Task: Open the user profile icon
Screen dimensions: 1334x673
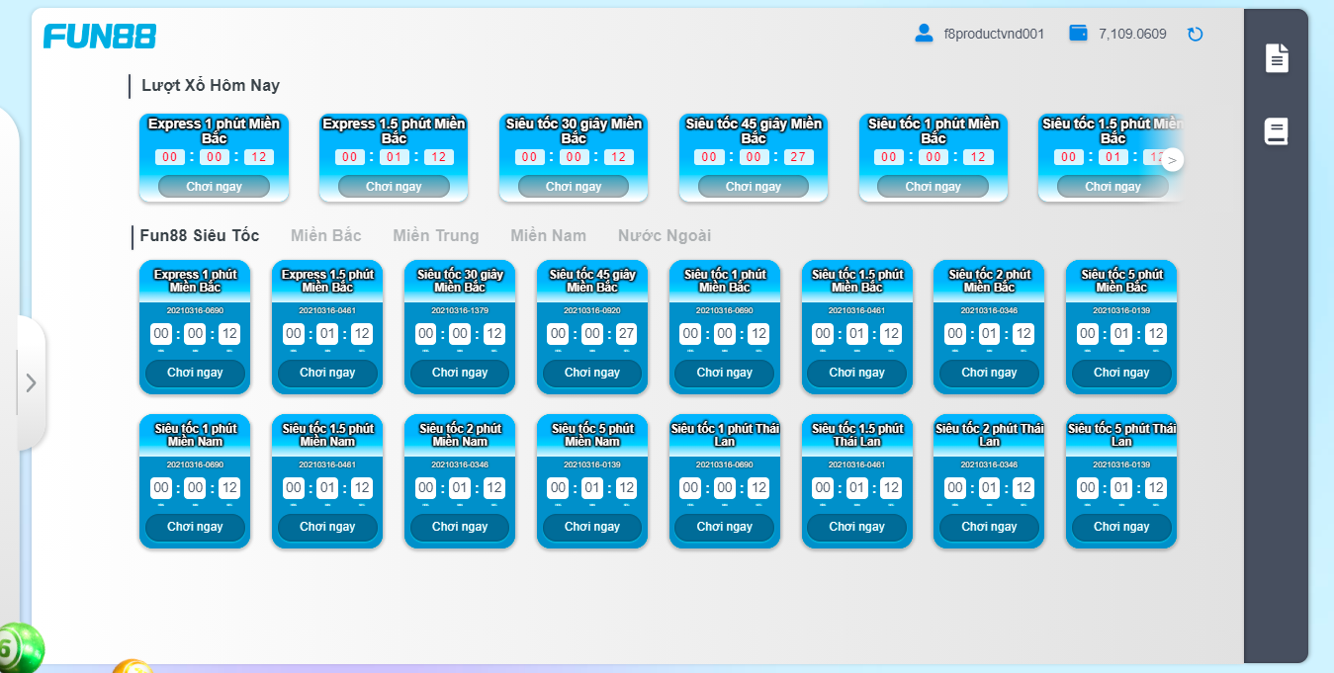Action: tap(925, 34)
